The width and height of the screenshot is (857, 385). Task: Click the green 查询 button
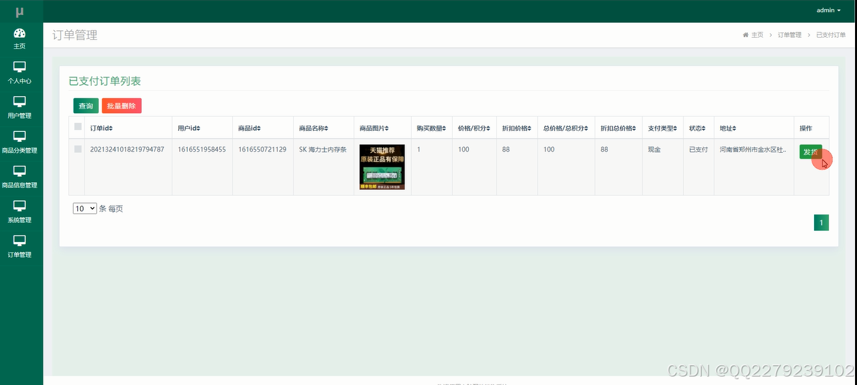[x=86, y=105]
